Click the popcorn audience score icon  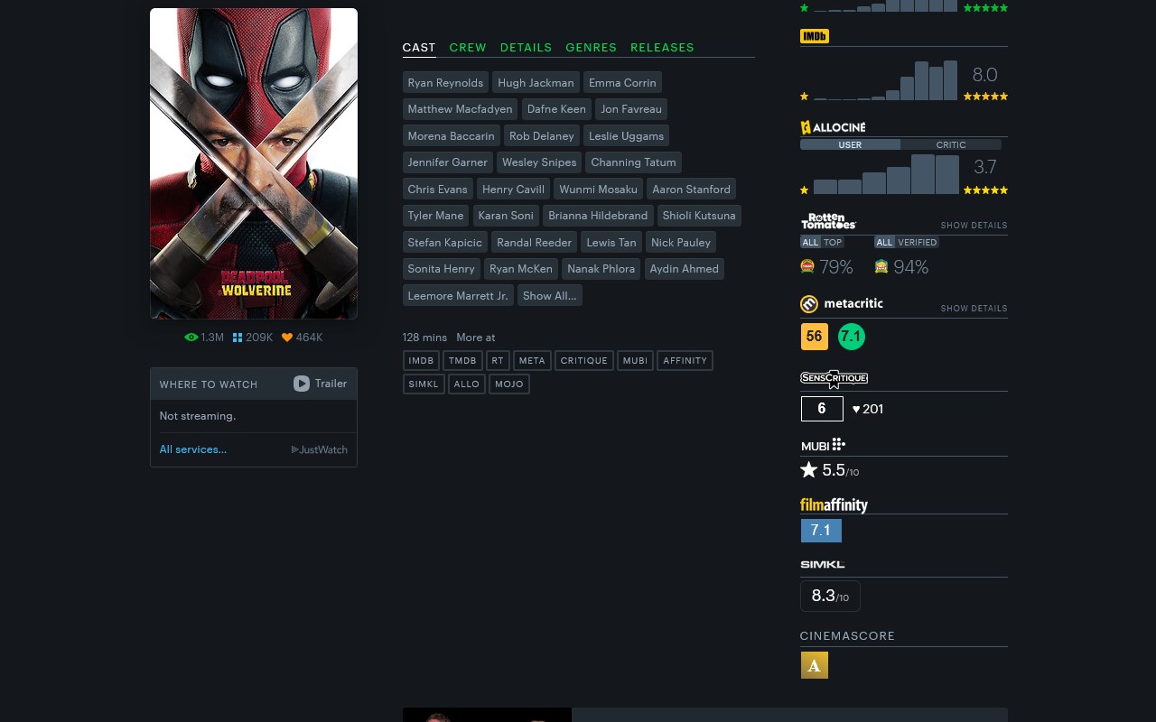click(x=881, y=266)
